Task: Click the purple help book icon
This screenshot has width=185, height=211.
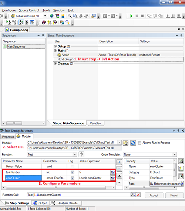Action: 44,23
